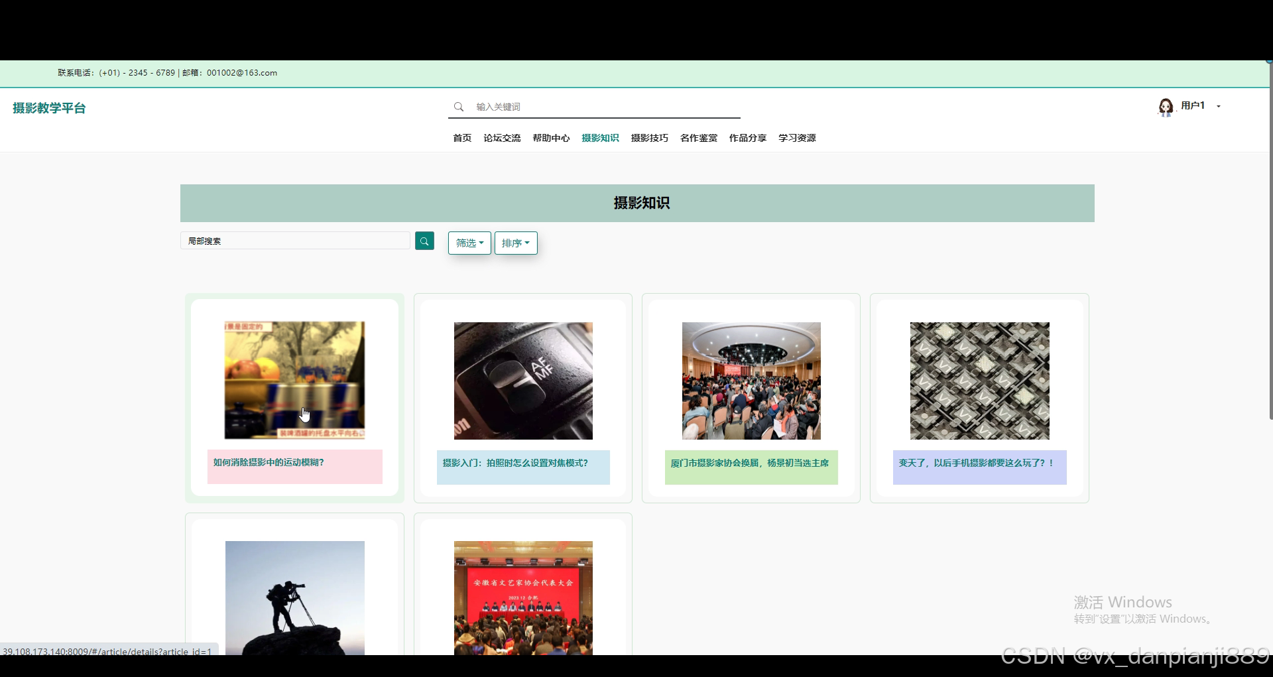Open the photographer silhouette thumbnail
This screenshot has height=677, width=1273.
click(x=295, y=598)
